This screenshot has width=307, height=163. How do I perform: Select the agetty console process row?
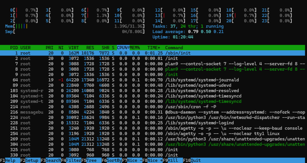coord(153,128)
